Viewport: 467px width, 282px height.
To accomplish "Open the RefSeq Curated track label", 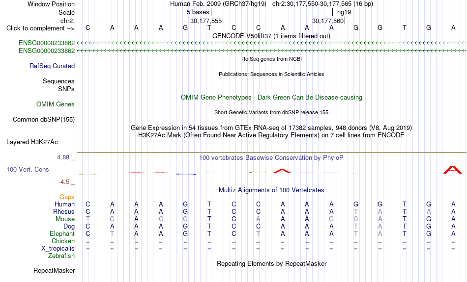I will pyautogui.click(x=52, y=66).
